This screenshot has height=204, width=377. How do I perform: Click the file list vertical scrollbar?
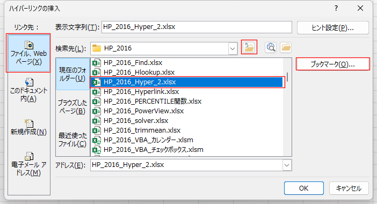pyautogui.click(x=287, y=107)
